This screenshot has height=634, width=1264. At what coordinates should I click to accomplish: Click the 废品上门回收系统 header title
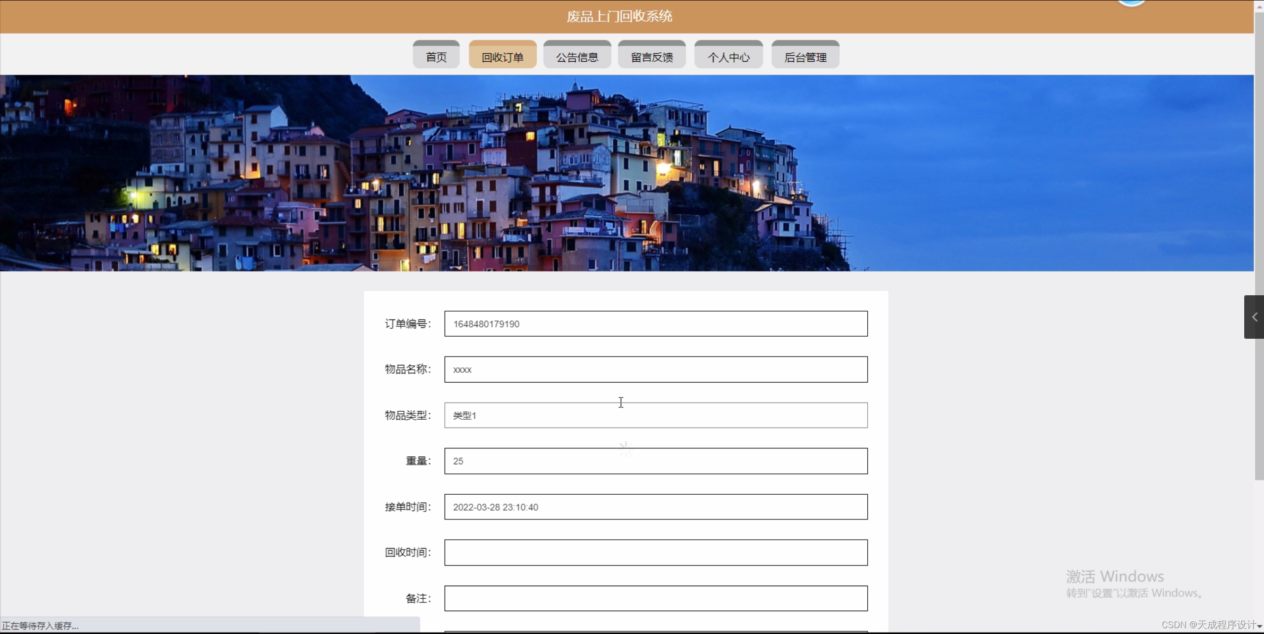619,16
